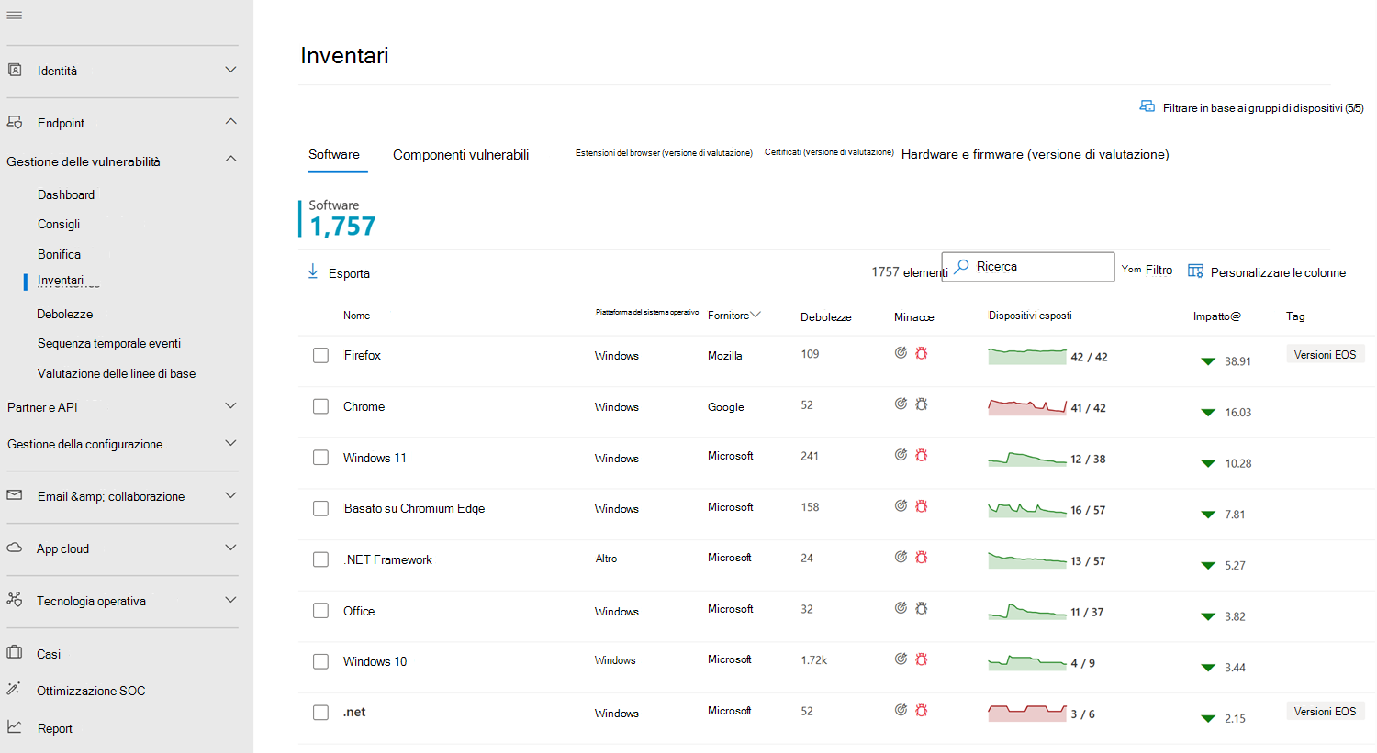Expand Gestione della configurazione chevron
The image size is (1377, 753).
pos(230,443)
